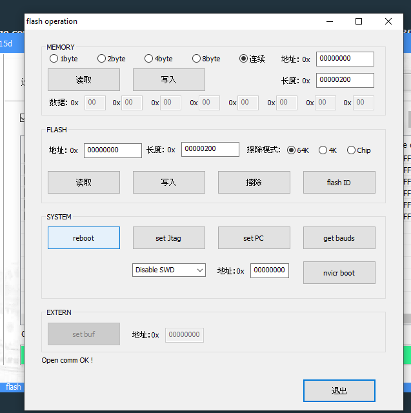Click the 擦除 erase button

click(x=254, y=182)
